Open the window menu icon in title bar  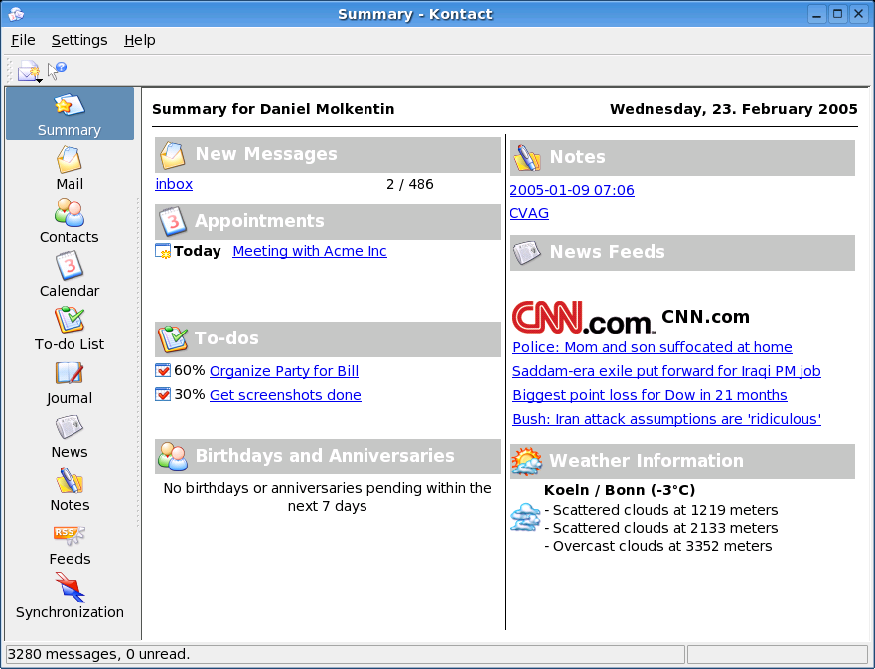pyautogui.click(x=16, y=14)
